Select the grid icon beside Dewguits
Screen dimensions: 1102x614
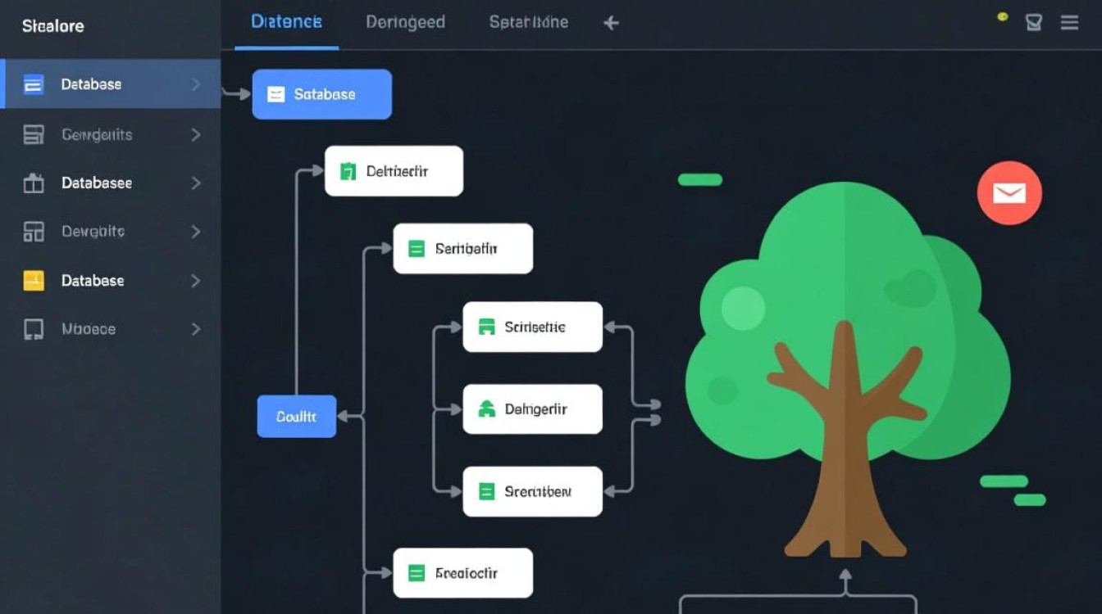coord(34,231)
